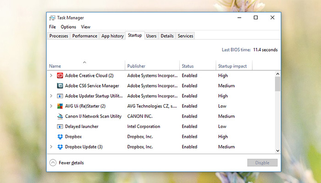The image size is (321, 183).
Task: Click Medium impact in Adobe CS6 Service Manager row
Action: tap(227, 86)
